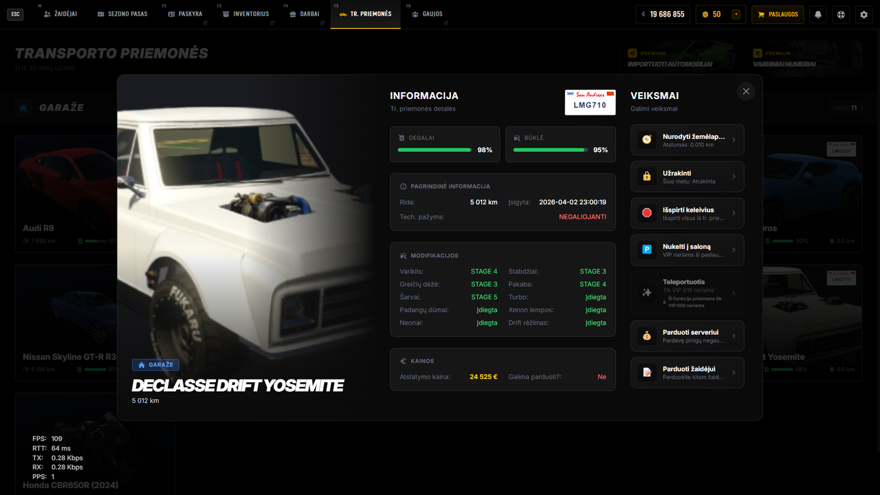Click the ESC key button
Image resolution: width=880 pixels, height=495 pixels.
[x=15, y=14]
